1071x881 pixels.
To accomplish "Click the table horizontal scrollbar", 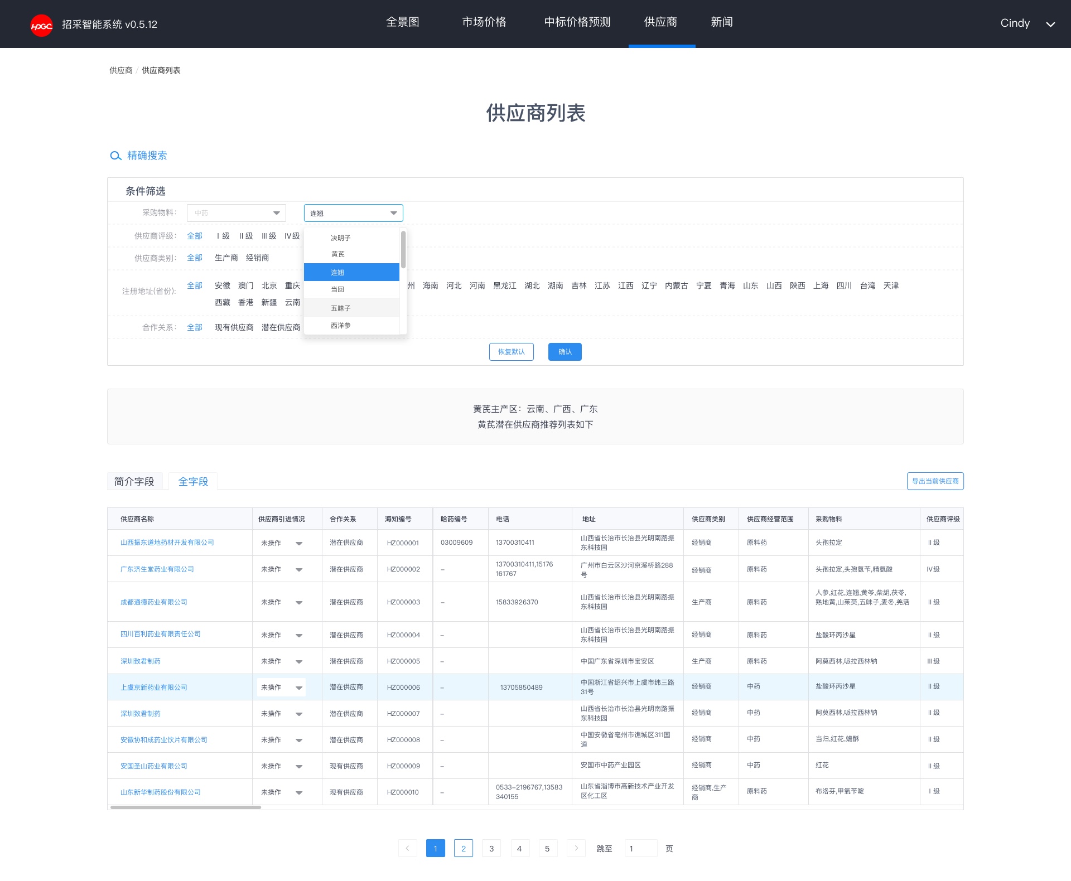I will (x=186, y=807).
